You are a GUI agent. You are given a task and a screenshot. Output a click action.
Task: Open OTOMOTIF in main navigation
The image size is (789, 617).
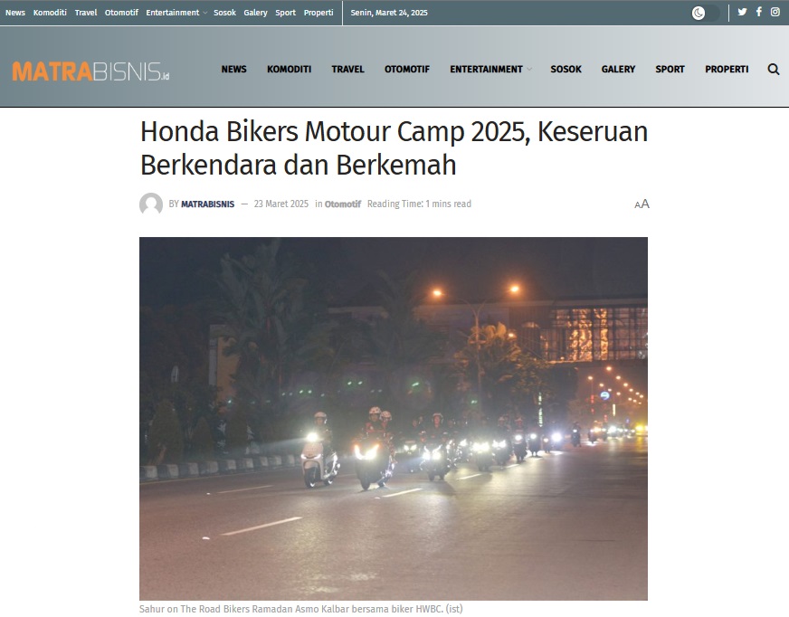pos(407,70)
